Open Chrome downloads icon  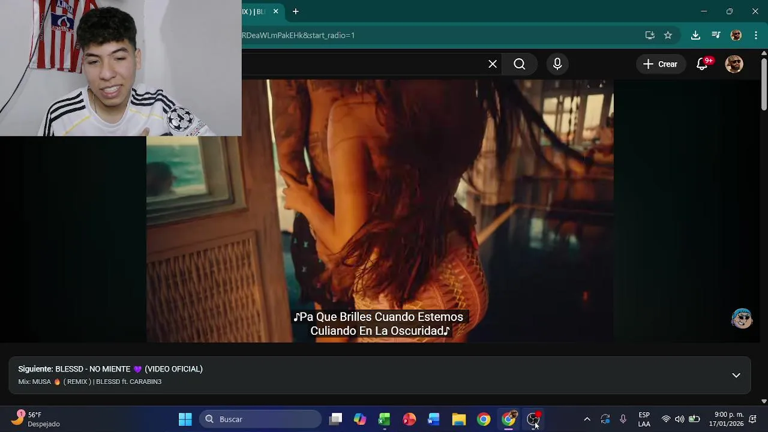(695, 35)
